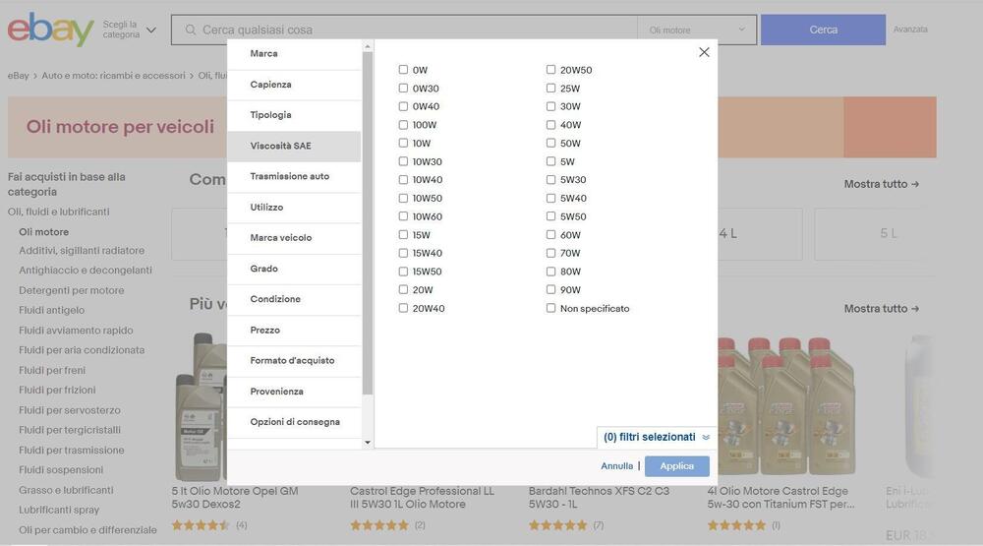Close the filter dialog with X
Screen dimensions: 983x546
point(704,52)
